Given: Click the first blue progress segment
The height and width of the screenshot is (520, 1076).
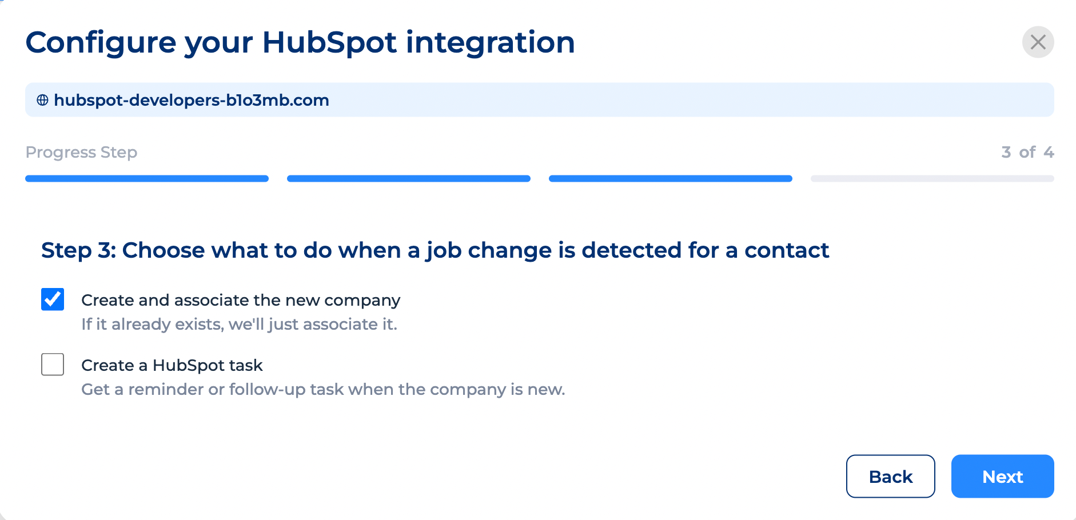Looking at the screenshot, I should tap(147, 179).
